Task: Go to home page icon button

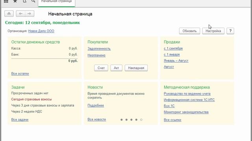Action: (9, 14)
